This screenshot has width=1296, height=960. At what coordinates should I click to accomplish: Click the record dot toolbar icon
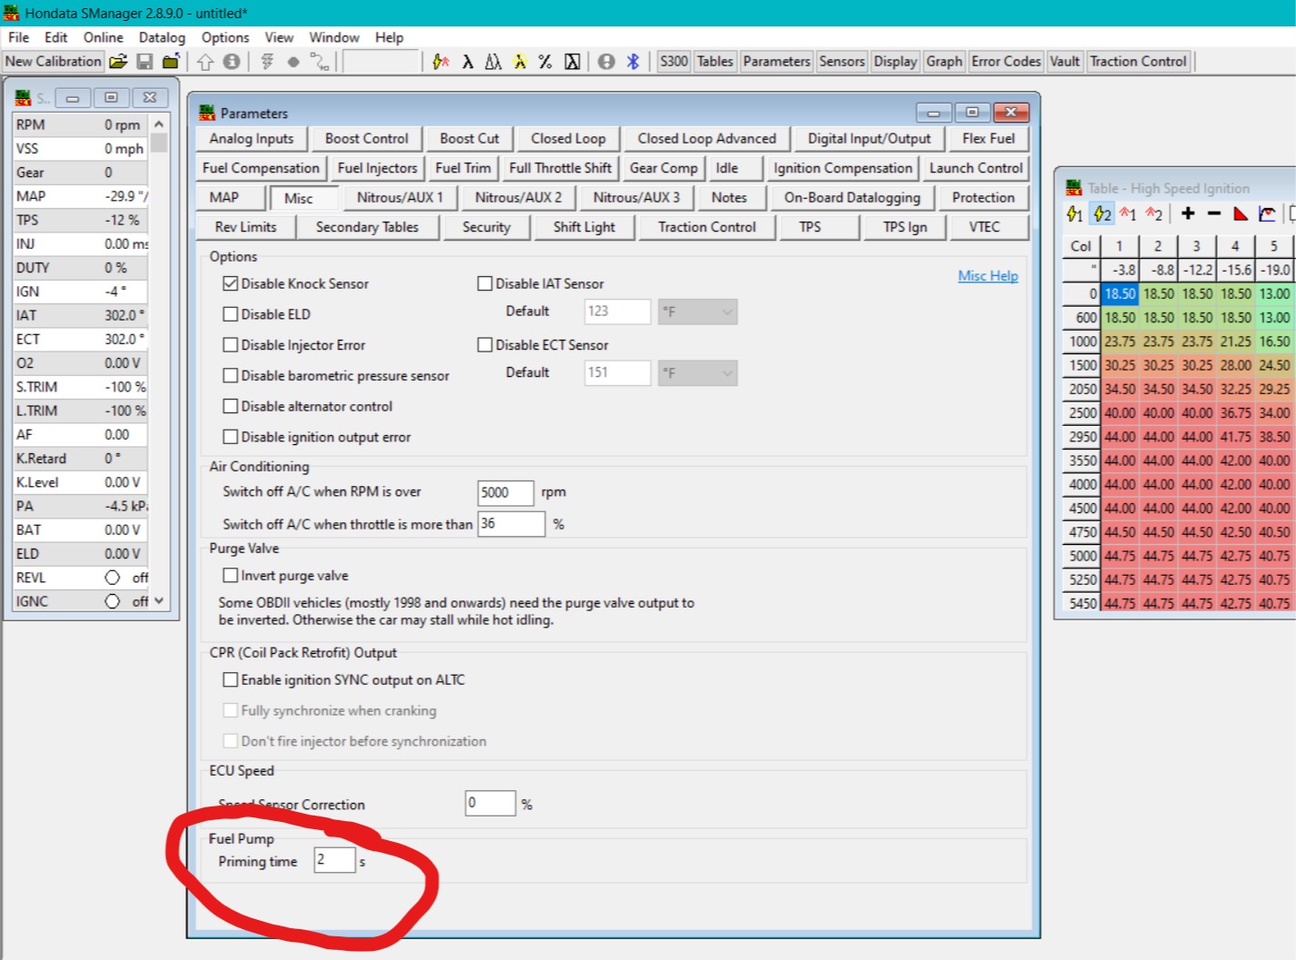tap(293, 62)
